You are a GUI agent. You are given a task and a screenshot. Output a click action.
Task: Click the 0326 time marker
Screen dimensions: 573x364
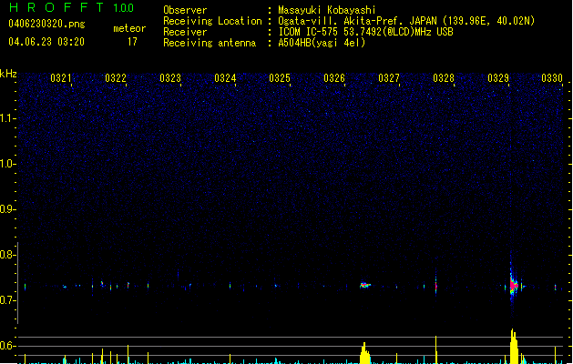pos(334,78)
